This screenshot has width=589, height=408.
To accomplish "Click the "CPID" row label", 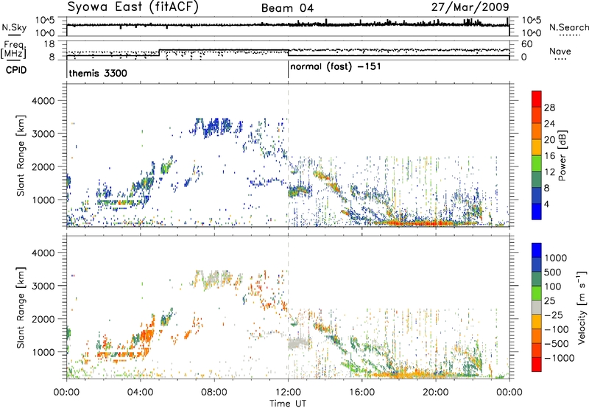I will (x=16, y=70).
